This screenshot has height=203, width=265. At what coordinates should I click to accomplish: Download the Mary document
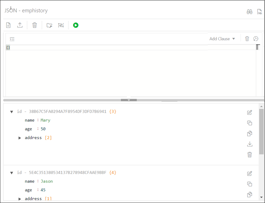coord(249,144)
